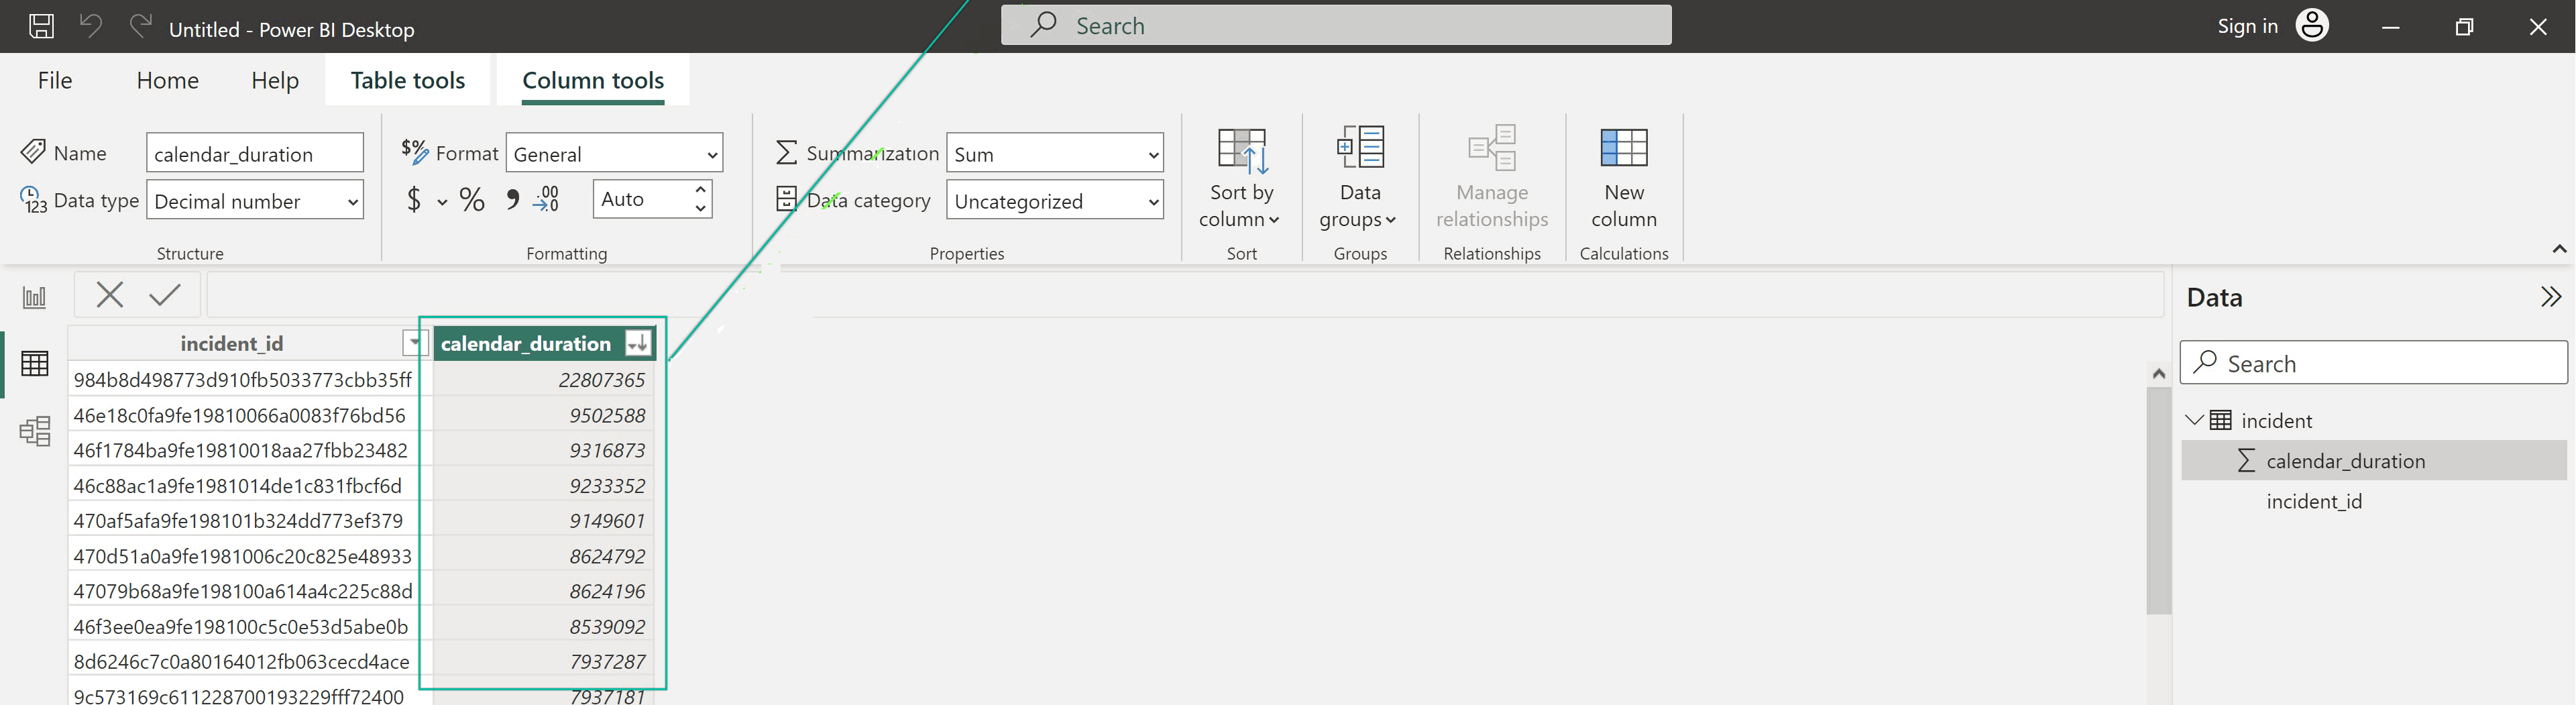Screen dimensions: 2576x705
Task: Collapse the ribbon with caret icon
Action: (2559, 249)
